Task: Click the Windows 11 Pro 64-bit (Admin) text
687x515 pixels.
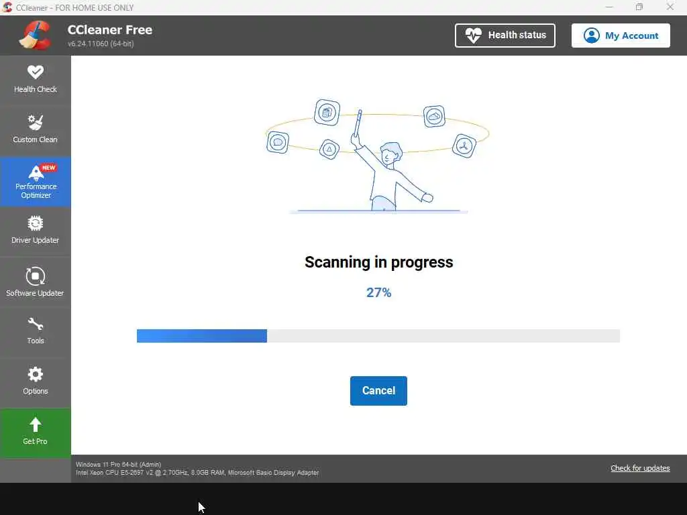Action: 118,464
